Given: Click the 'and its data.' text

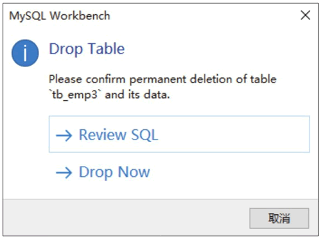Looking at the screenshot, I should point(137,95).
